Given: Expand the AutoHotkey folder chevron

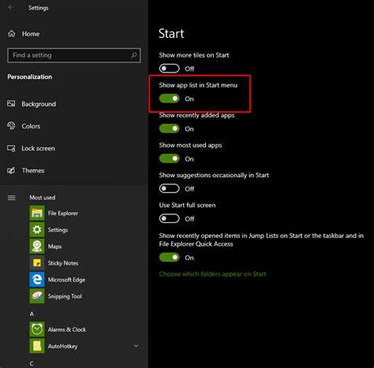Looking at the screenshot, I should coord(136,346).
